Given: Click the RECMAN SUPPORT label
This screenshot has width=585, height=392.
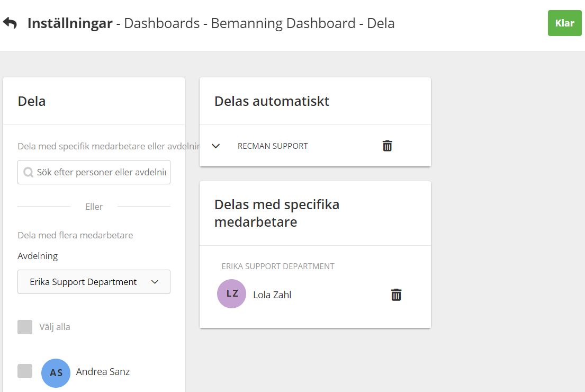Looking at the screenshot, I should tap(273, 146).
